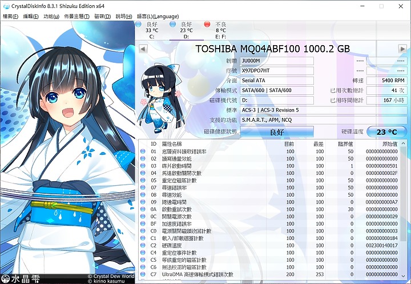Click the blue status ball for C: drive

pyautogui.click(x=138, y=24)
